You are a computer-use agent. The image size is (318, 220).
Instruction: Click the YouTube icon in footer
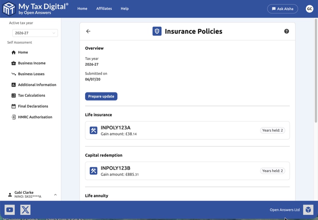tap(10, 210)
